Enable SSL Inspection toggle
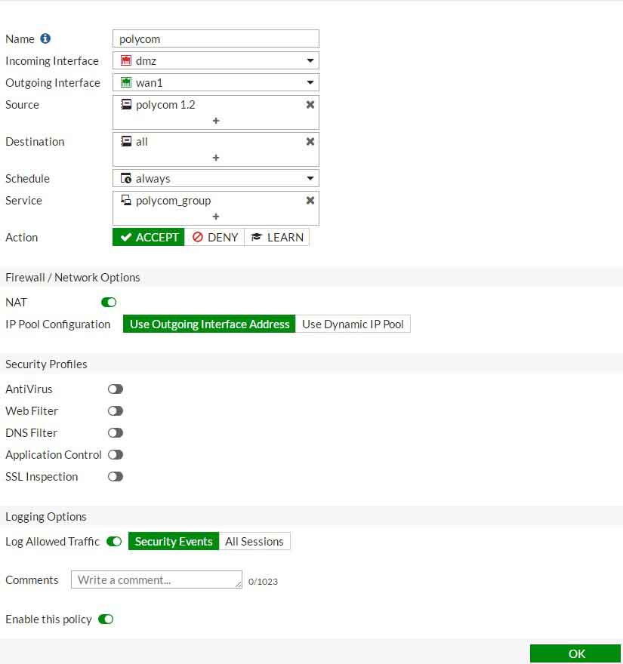This screenshot has height=664, width=623. [116, 477]
